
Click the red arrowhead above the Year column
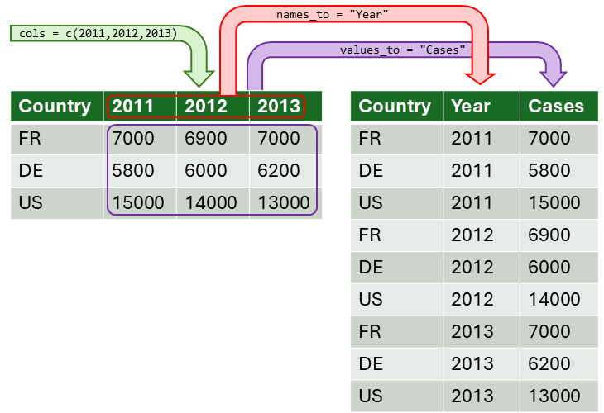479,77
